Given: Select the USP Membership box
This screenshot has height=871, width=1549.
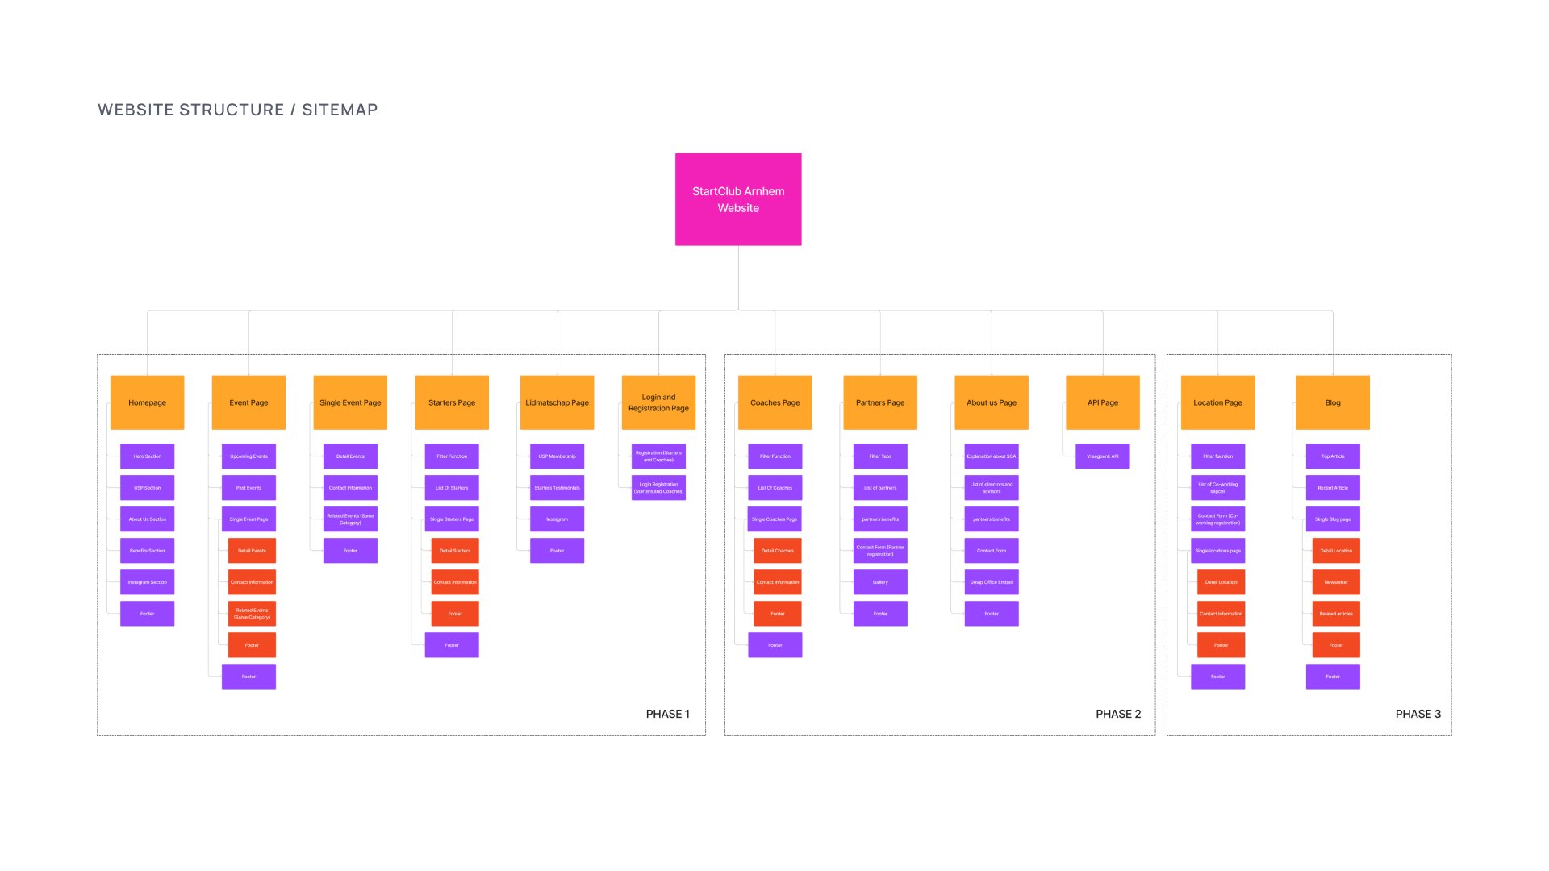Looking at the screenshot, I should pyautogui.click(x=557, y=456).
